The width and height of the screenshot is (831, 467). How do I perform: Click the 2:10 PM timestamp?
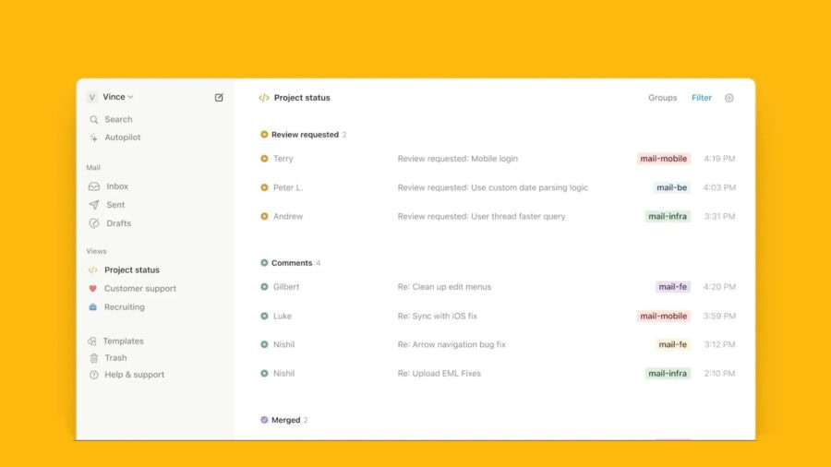pos(719,373)
